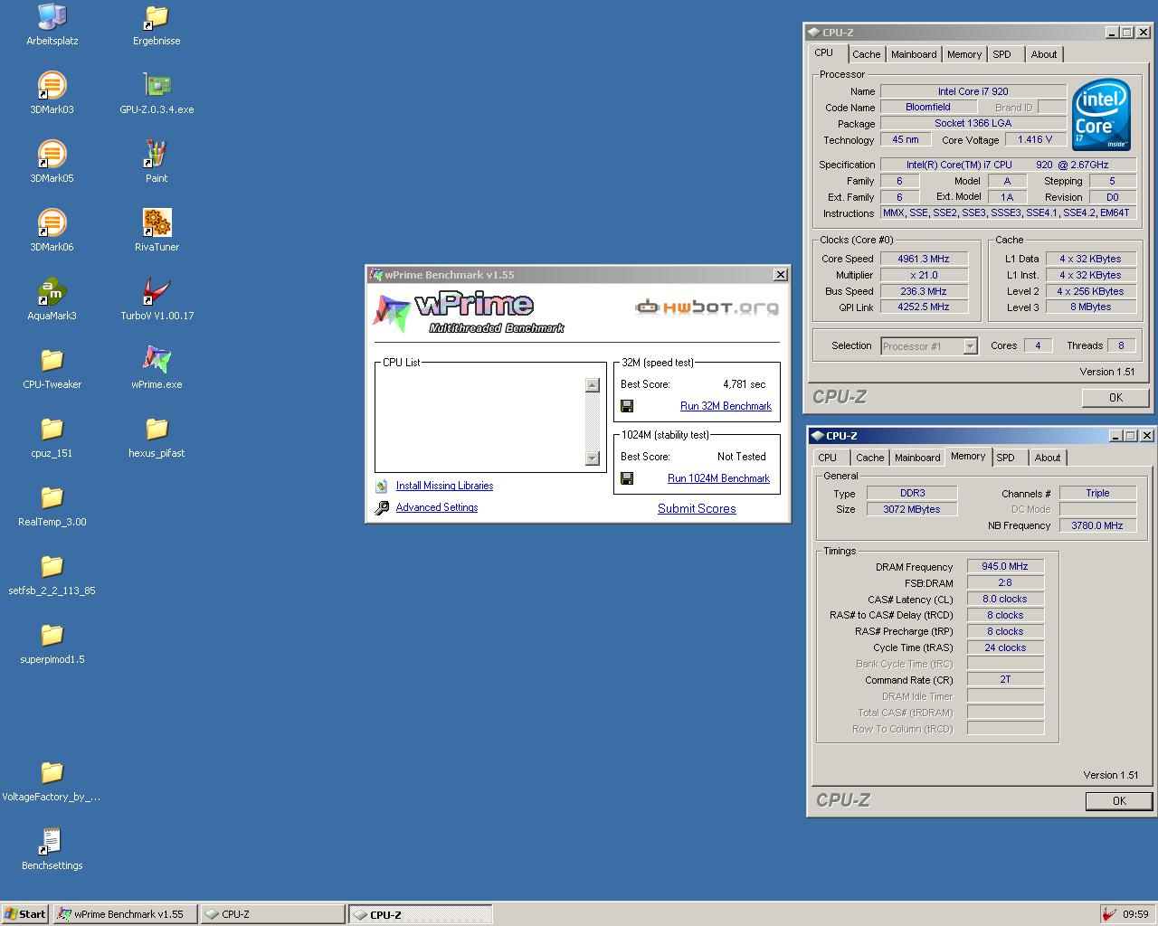Open Cache tab in bottom CPU-Z window
Viewport: 1158px width, 926px height.
click(x=869, y=458)
